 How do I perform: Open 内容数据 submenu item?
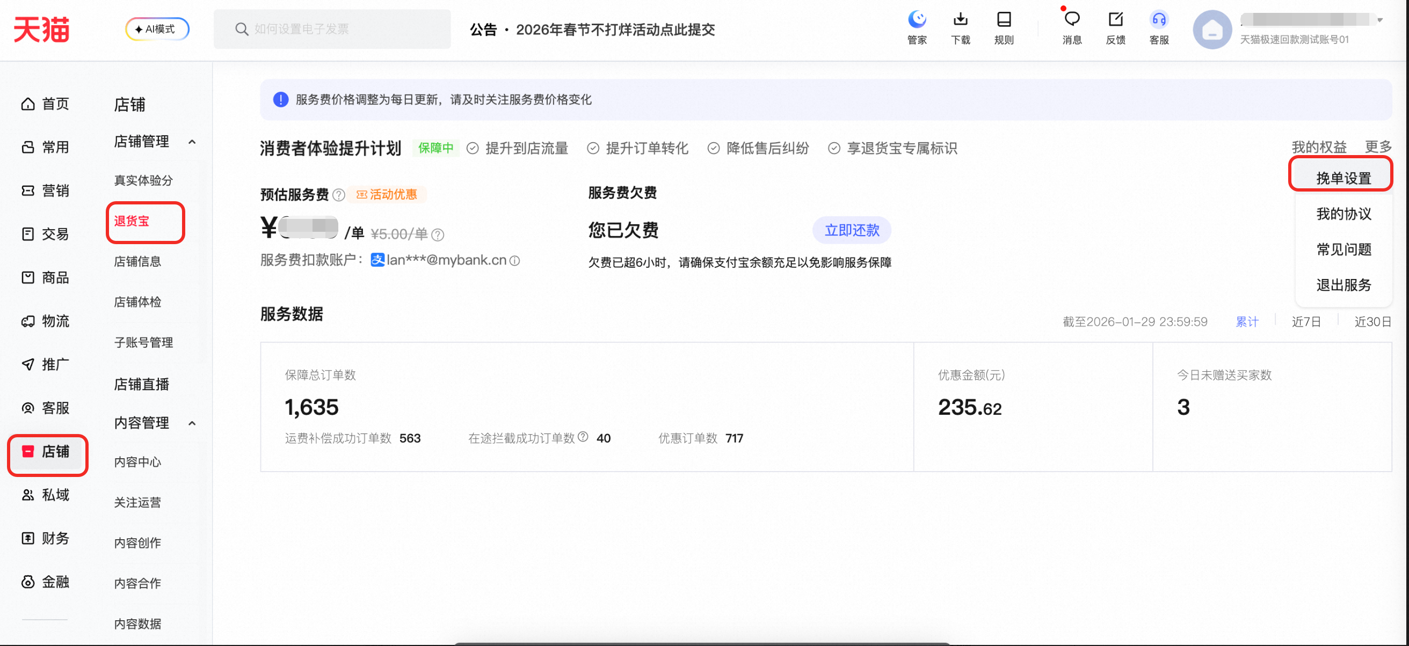pyautogui.click(x=138, y=623)
